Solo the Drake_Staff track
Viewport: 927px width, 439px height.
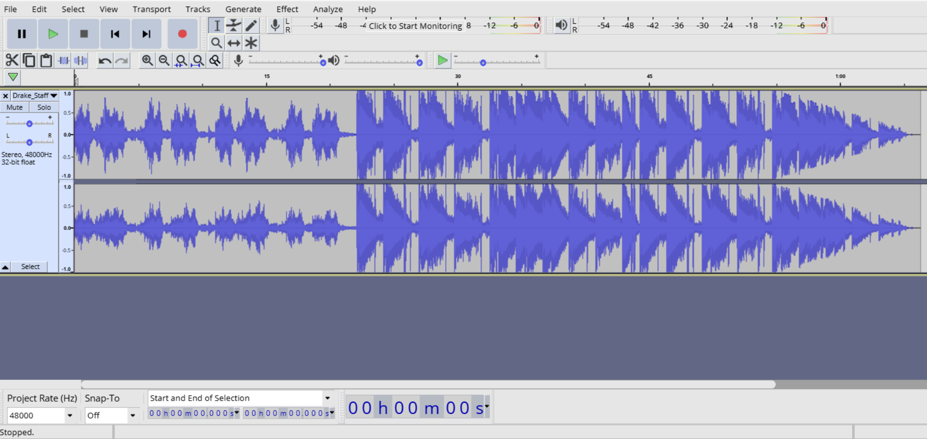44,107
